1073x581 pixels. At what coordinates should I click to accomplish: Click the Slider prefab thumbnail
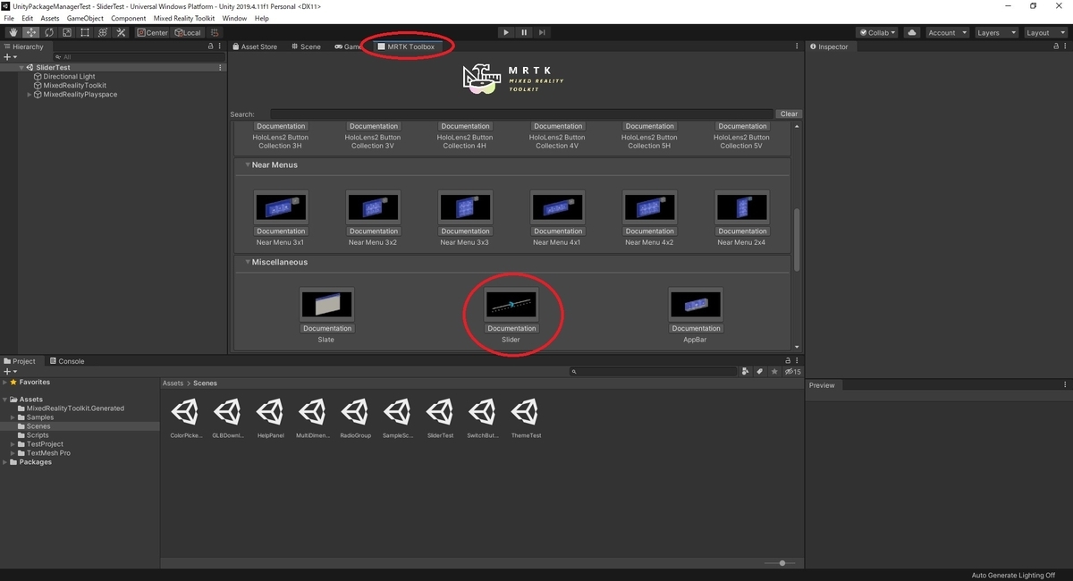click(511, 305)
